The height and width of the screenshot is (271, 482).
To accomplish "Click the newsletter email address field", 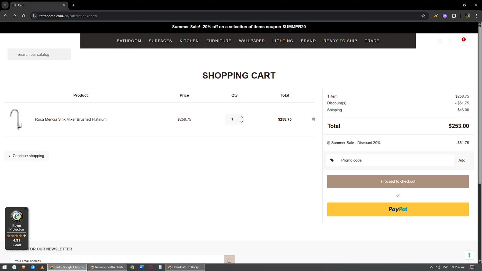I will 118,260.
